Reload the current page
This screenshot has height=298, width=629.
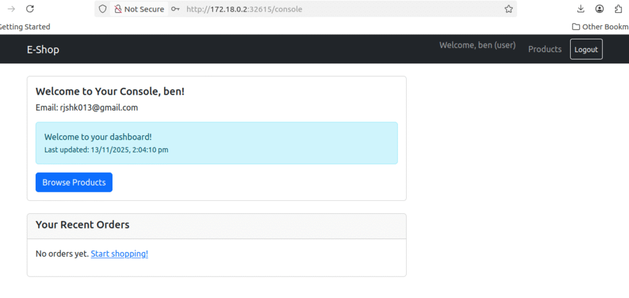[29, 9]
